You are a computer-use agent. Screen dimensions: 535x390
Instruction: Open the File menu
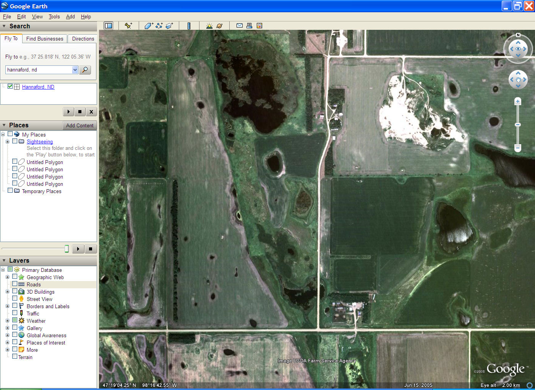tap(7, 16)
